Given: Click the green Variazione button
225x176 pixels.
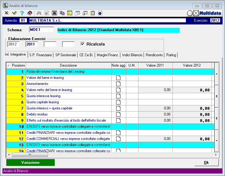Looking at the screenshot, I should pyautogui.click(x=31, y=162).
